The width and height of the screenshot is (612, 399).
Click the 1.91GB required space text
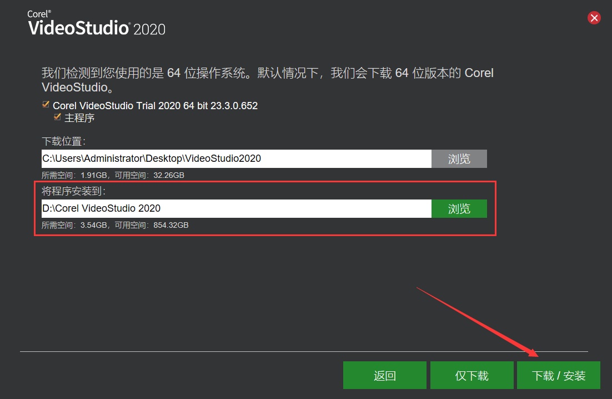(x=95, y=175)
